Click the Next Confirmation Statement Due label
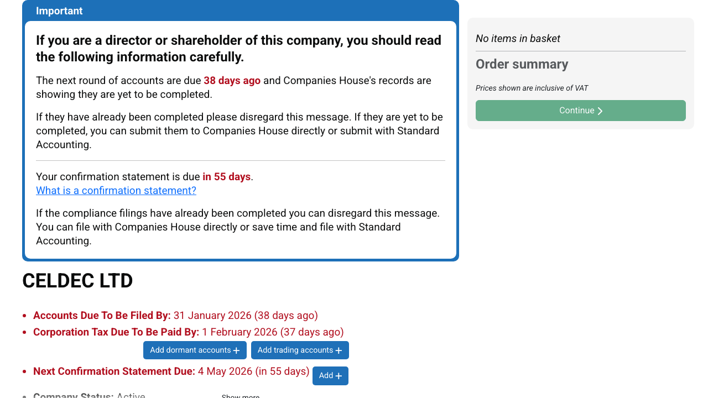 [x=114, y=371]
